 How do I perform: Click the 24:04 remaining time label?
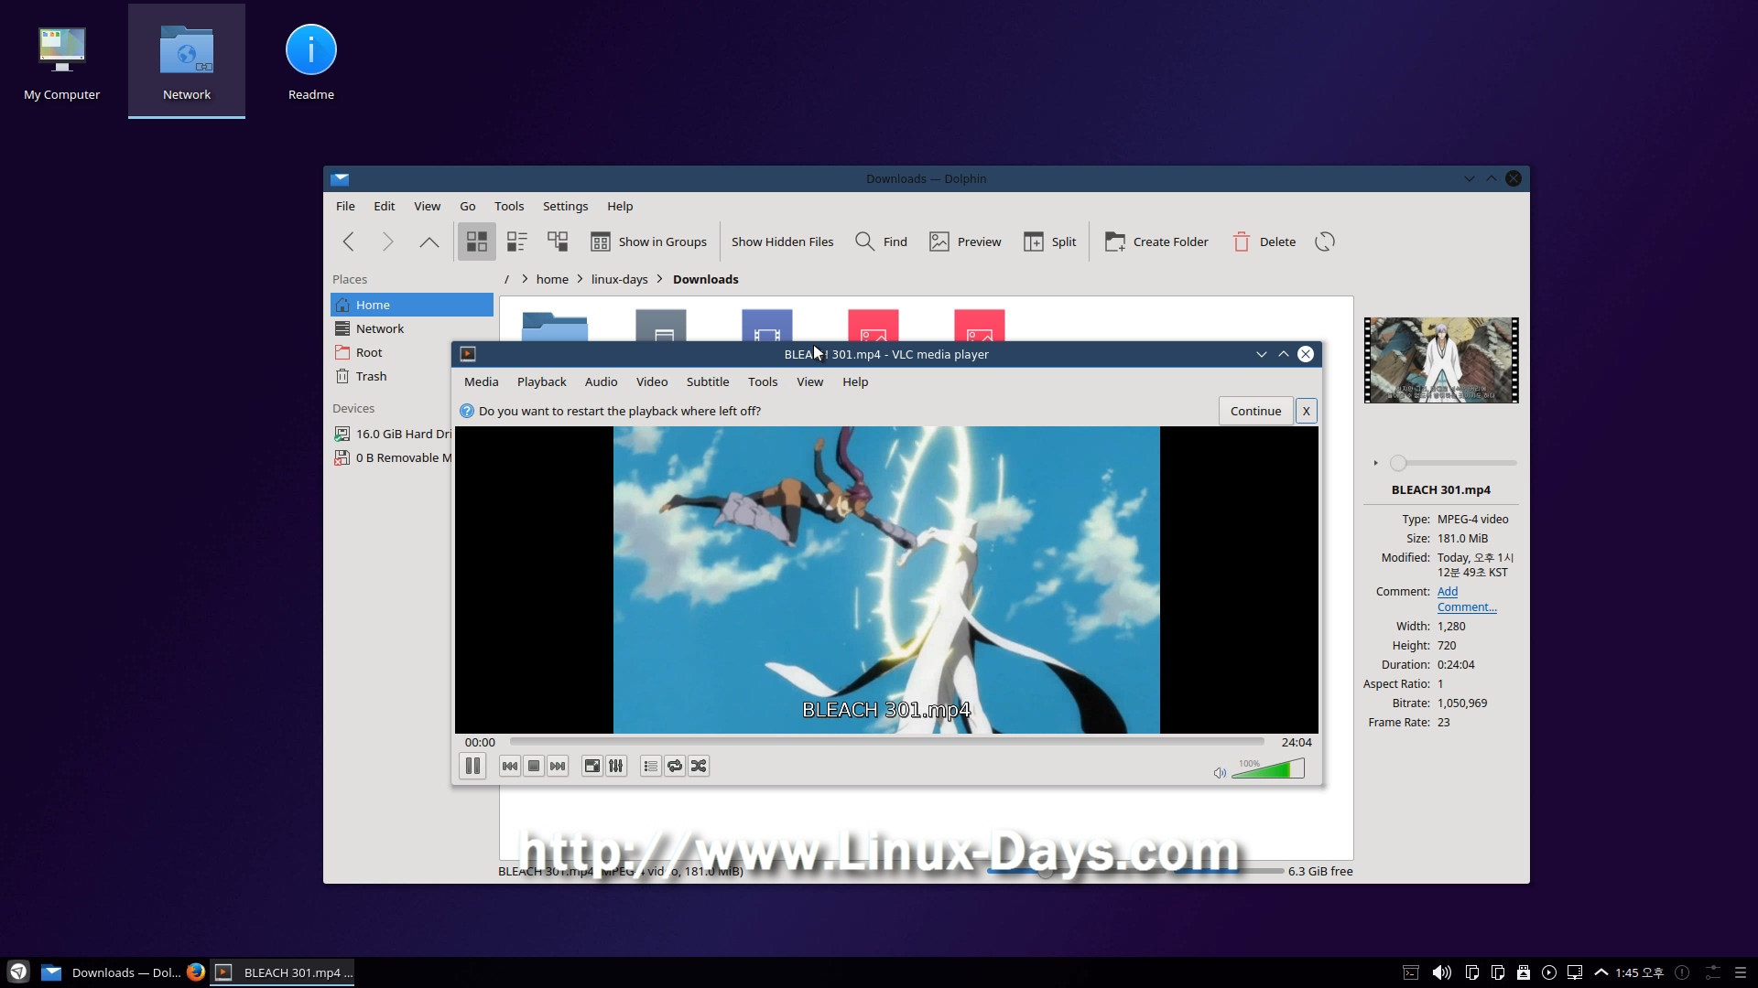pos(1296,743)
